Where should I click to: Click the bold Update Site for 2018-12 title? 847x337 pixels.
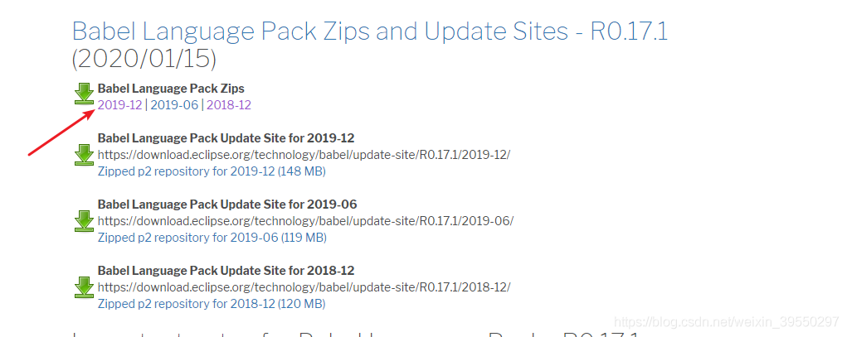click(x=226, y=271)
